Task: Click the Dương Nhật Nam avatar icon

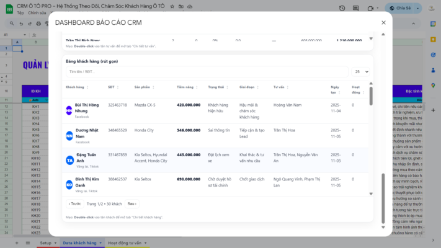Action: 69,135
